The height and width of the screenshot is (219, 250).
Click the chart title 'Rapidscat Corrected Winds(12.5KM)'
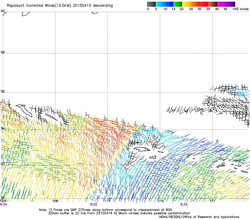point(39,6)
